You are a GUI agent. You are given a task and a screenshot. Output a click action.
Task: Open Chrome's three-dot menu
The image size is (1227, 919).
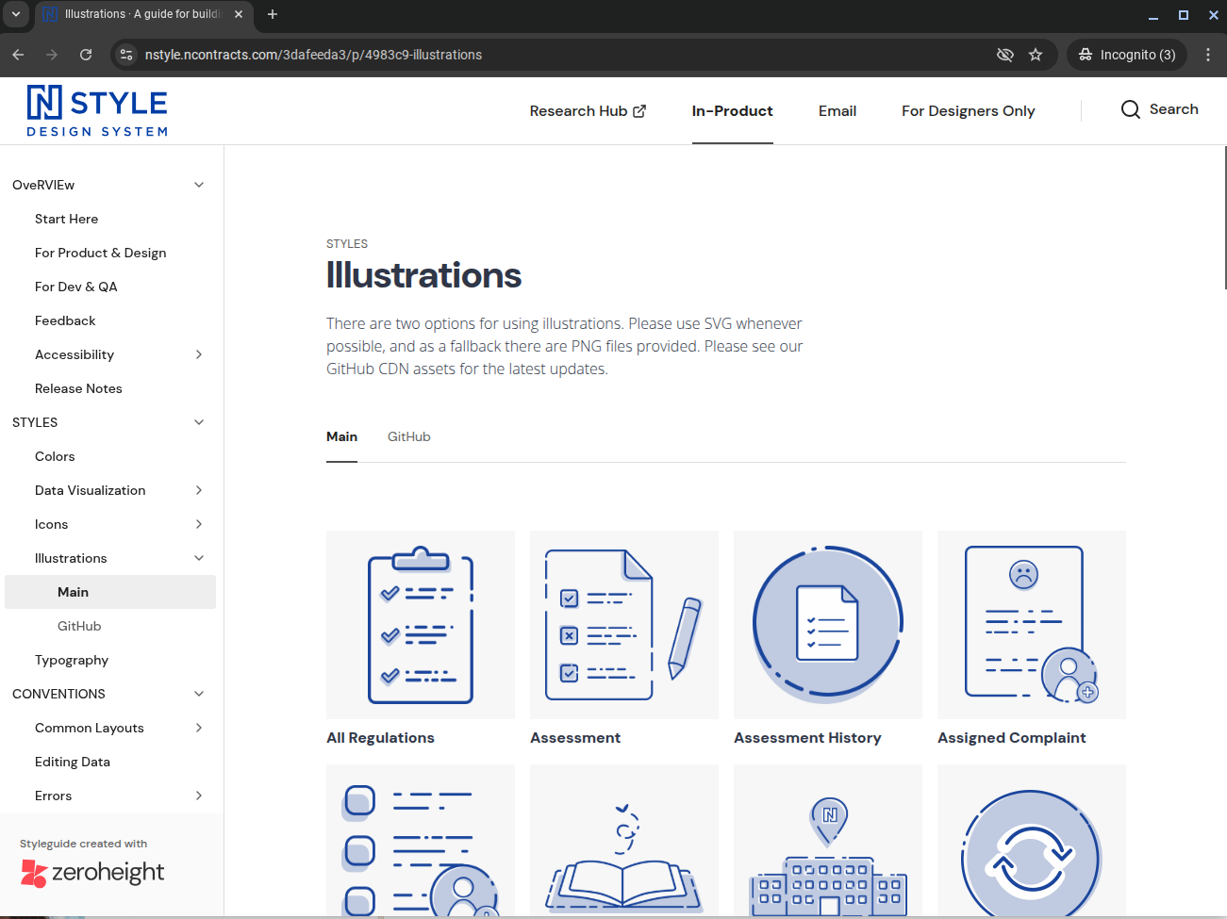click(x=1207, y=55)
